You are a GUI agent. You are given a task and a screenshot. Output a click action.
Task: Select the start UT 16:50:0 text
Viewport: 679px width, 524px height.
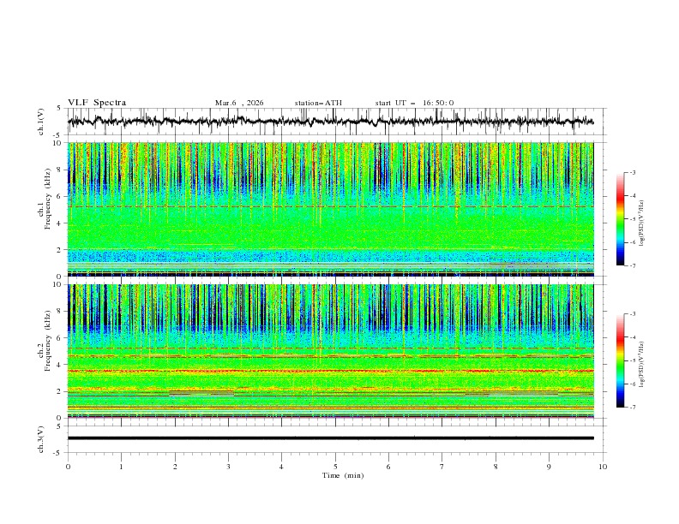pyautogui.click(x=414, y=103)
